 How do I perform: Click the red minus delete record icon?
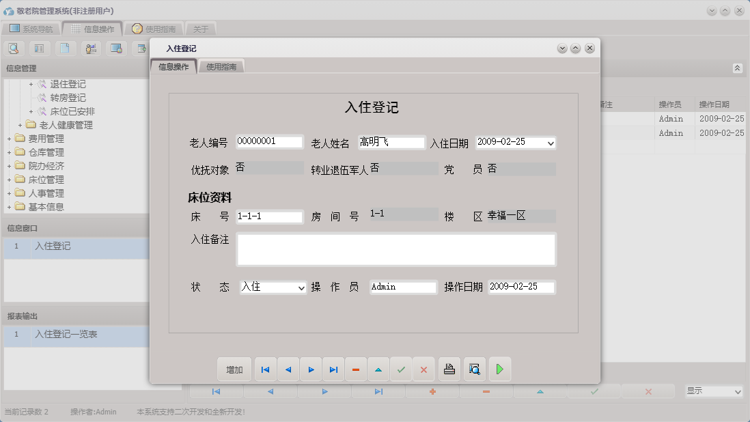pos(356,369)
